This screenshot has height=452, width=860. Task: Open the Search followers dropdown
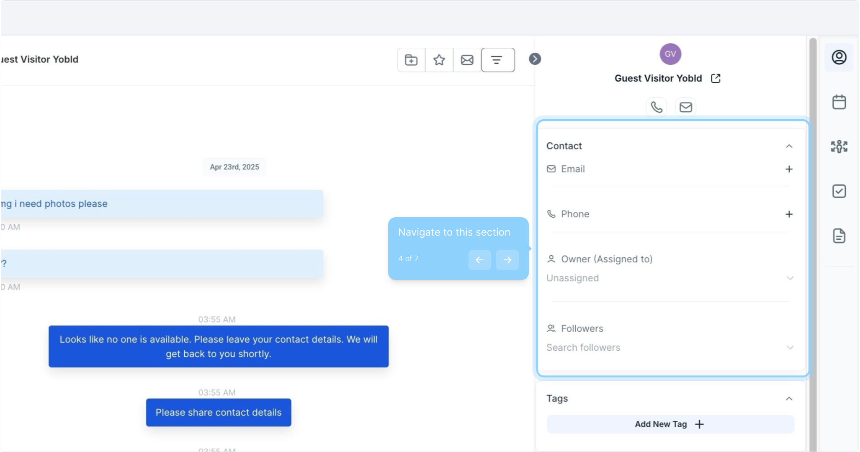(x=670, y=348)
